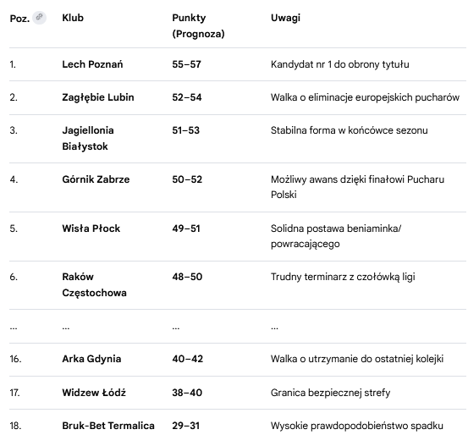Select the 'Kandydat nr 1 do obrony tytułu' note
The image size is (468, 446).
coord(340,64)
